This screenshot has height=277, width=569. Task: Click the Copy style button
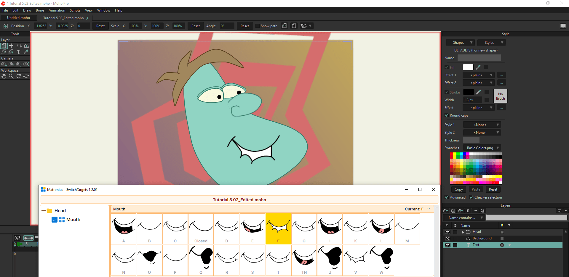(x=459, y=189)
